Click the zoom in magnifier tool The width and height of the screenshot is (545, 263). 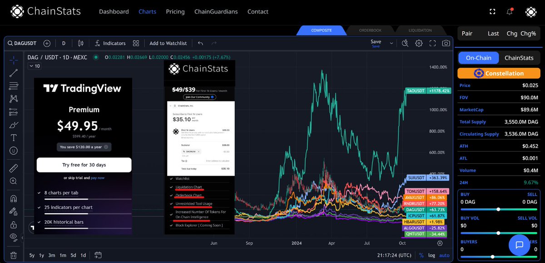14,181
